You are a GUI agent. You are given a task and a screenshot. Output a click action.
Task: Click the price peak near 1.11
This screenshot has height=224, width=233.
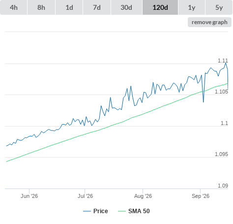pos(226,63)
